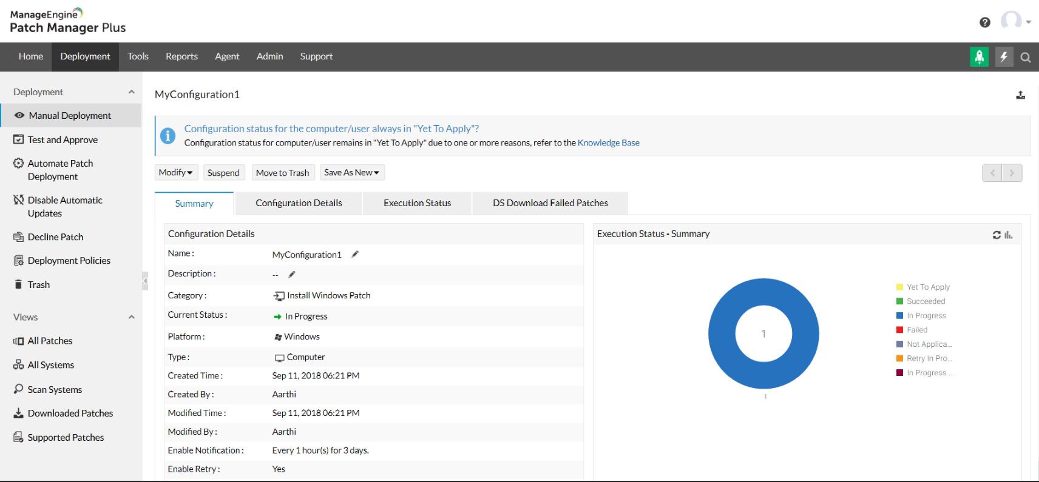Edit configuration name with pencil icon
Viewport: 1039px width, 482px height.
click(355, 255)
